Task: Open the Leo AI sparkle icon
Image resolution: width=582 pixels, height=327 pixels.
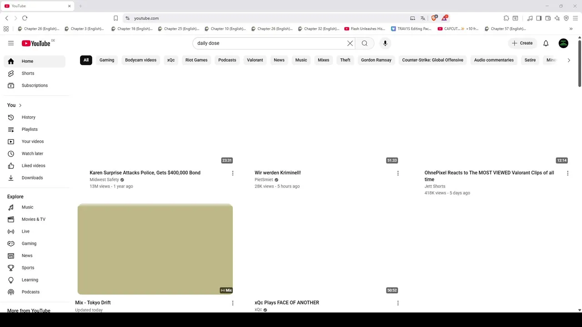Action: pos(557,18)
